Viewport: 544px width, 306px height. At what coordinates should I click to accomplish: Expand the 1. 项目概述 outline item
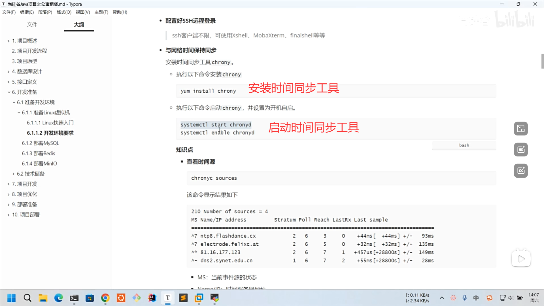click(8, 41)
